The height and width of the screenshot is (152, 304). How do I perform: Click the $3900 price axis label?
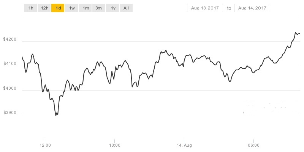pos(10,112)
